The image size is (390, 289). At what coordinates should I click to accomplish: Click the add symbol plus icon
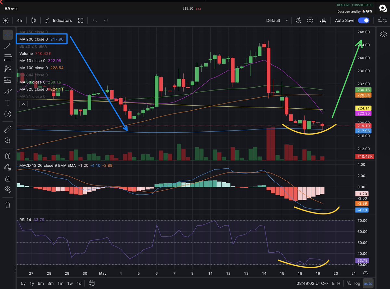(6, 20)
